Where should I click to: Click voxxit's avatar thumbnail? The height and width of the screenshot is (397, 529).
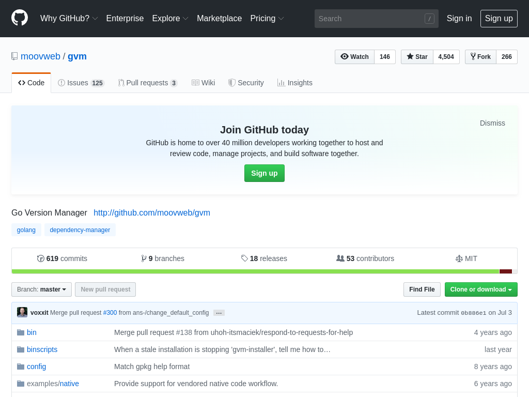(22, 312)
